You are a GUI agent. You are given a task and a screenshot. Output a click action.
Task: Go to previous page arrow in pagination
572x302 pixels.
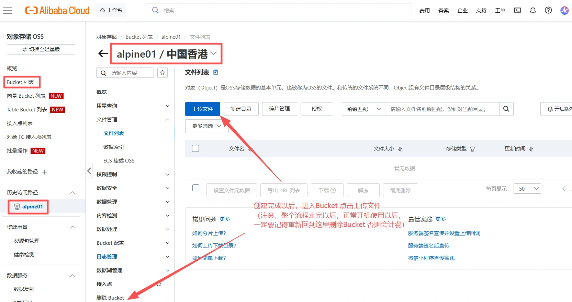point(564,189)
